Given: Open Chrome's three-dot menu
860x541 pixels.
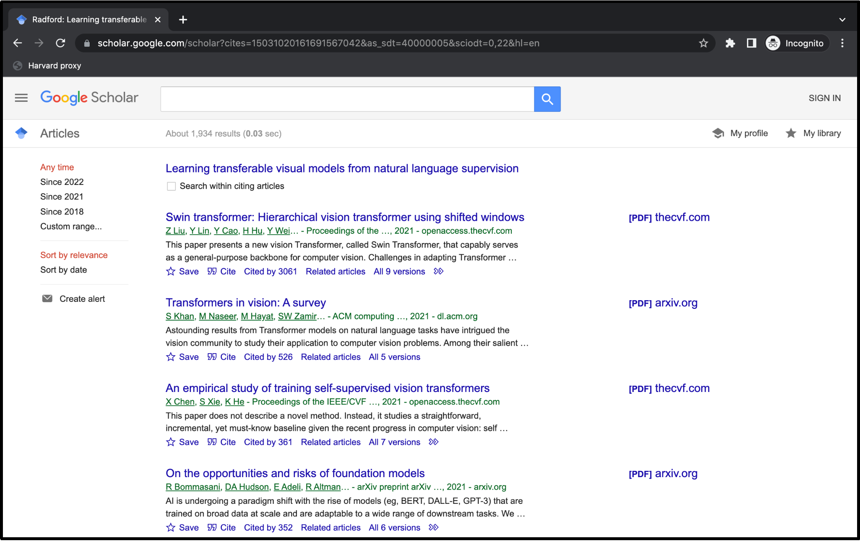Looking at the screenshot, I should click(x=842, y=43).
